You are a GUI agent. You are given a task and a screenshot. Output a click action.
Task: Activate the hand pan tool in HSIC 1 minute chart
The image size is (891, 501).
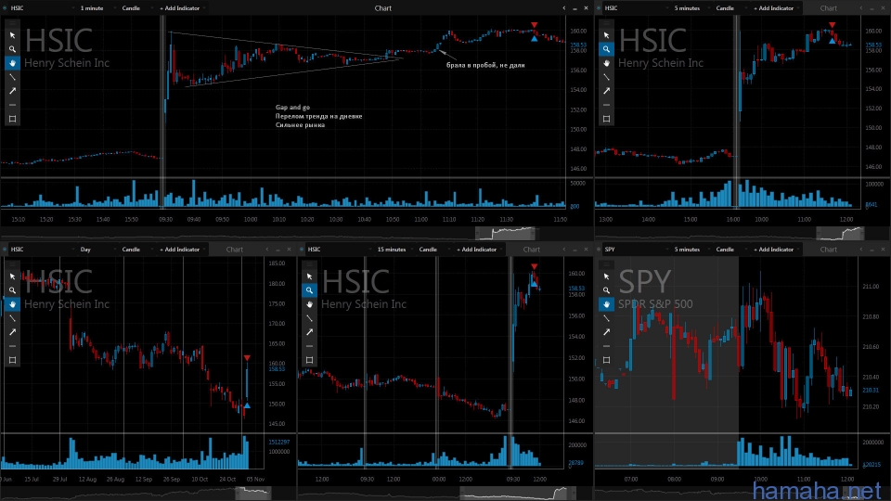pyautogui.click(x=12, y=63)
